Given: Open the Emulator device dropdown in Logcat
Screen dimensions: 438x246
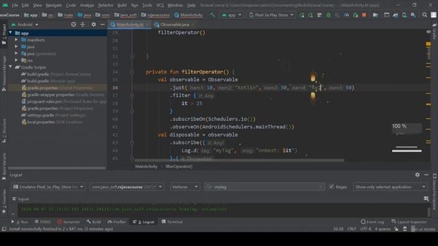Looking at the screenshot, I should [48, 187].
